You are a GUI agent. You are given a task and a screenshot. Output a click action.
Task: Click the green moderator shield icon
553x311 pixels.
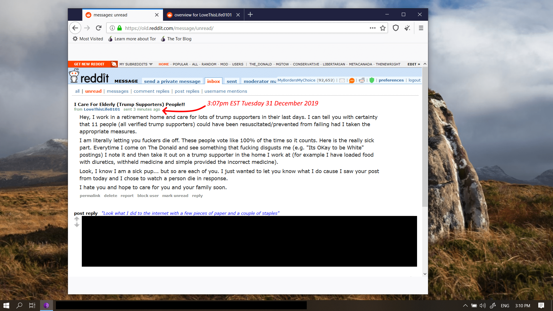372,80
